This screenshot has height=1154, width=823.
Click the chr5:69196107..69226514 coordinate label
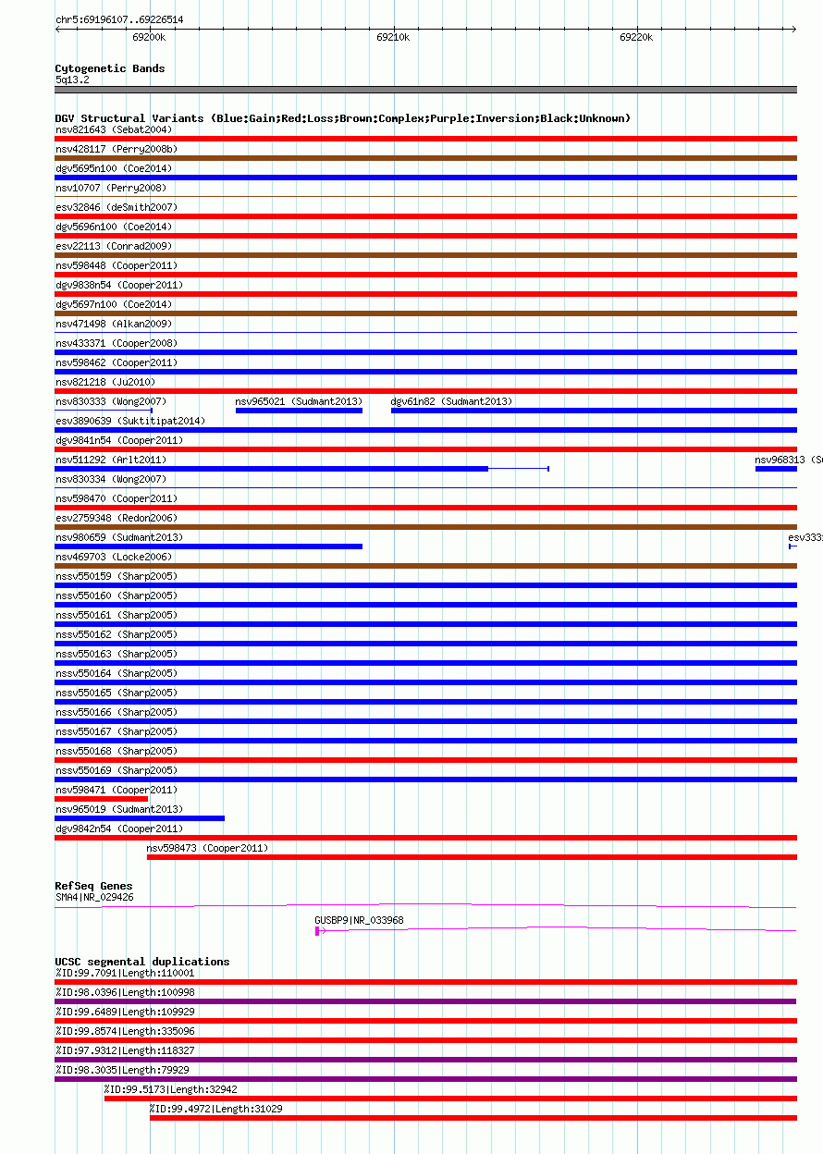[x=119, y=19]
